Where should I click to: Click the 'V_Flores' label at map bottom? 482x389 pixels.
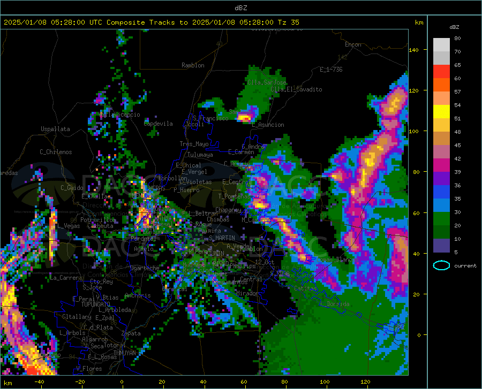[89, 369]
